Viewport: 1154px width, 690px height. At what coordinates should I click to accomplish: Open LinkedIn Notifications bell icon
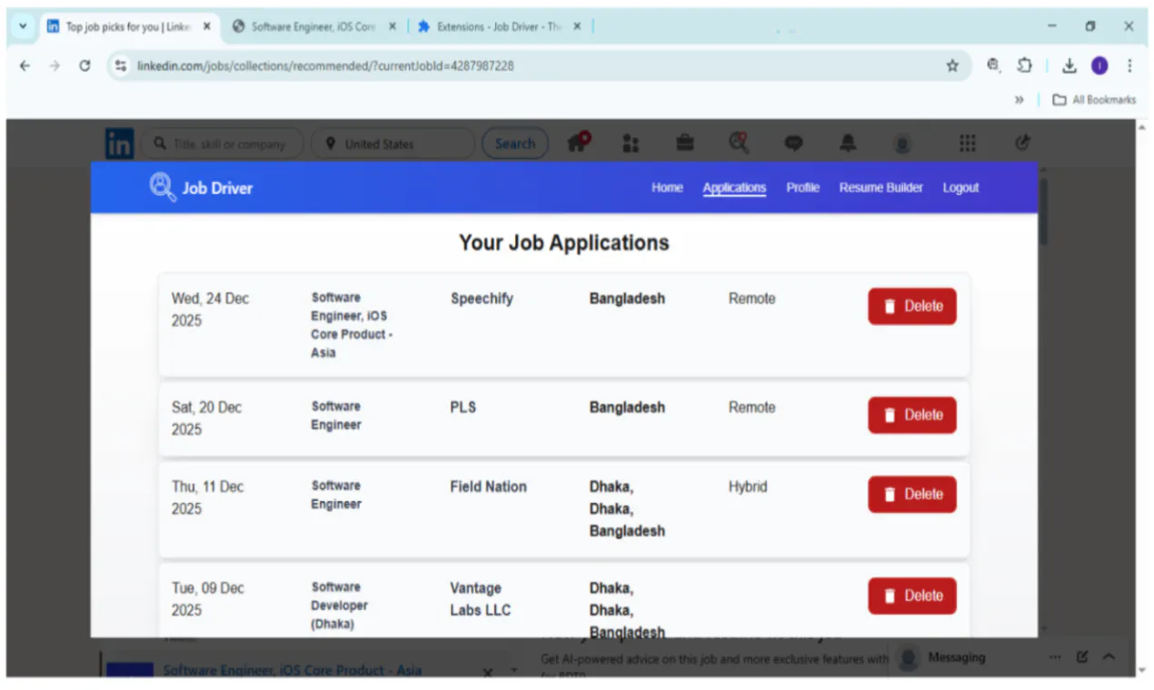848,143
